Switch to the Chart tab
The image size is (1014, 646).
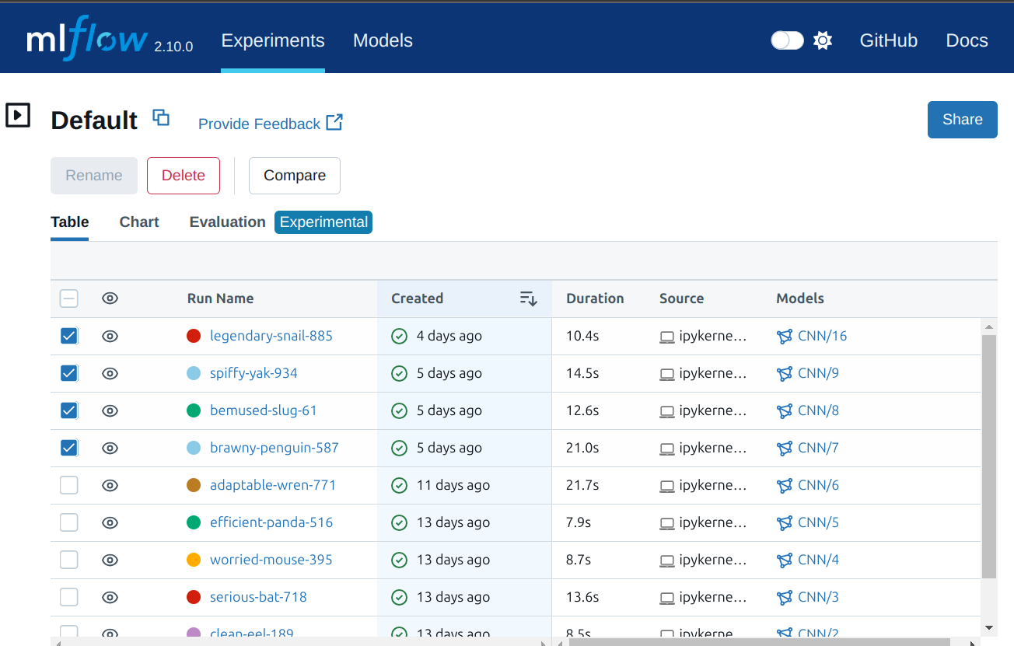click(x=139, y=222)
